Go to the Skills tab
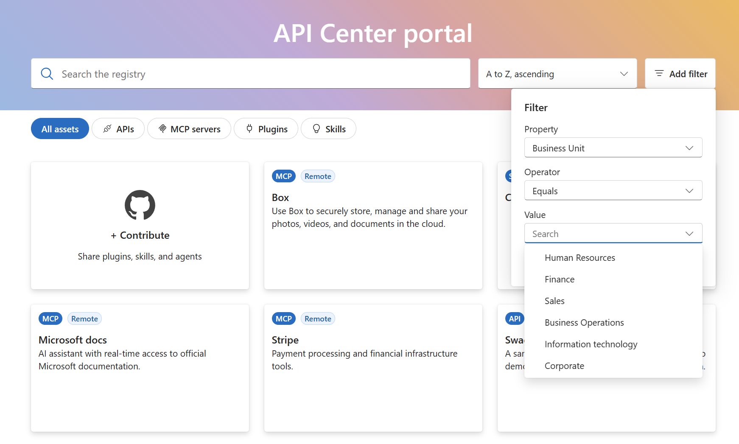Image resolution: width=739 pixels, height=444 pixels. 328,128
